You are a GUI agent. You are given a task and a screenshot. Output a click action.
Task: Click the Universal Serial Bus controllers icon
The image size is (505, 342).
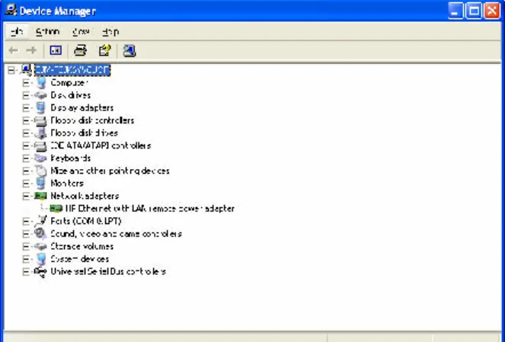coord(40,272)
